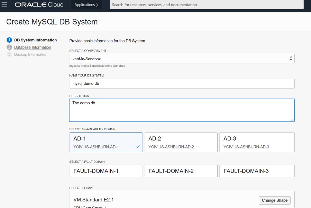Expand the Applications menu
The image size is (311, 208).
(x=86, y=5)
